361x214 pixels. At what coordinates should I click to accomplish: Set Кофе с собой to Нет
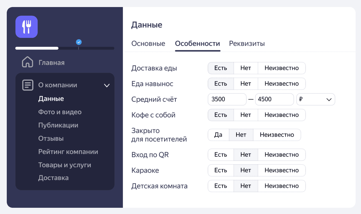point(246,115)
